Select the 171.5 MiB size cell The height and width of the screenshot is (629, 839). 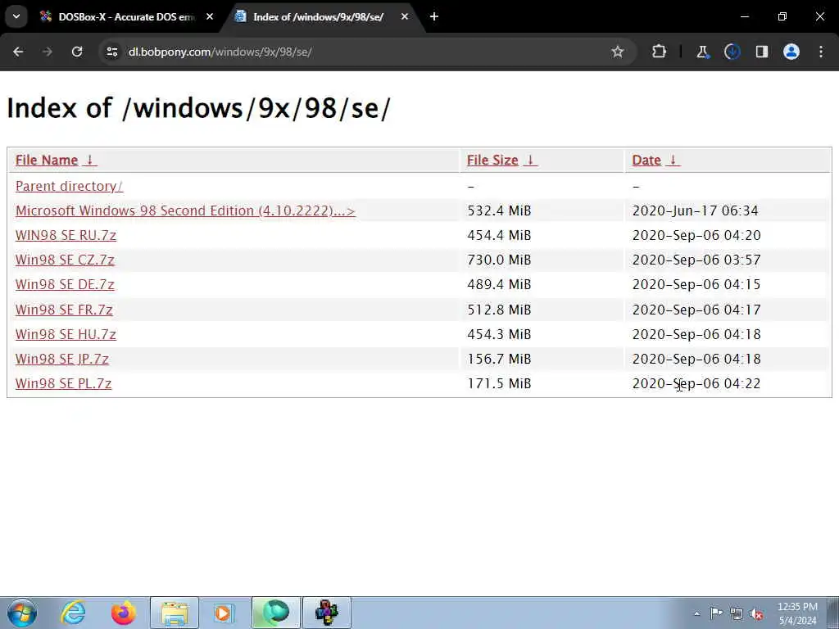point(499,383)
